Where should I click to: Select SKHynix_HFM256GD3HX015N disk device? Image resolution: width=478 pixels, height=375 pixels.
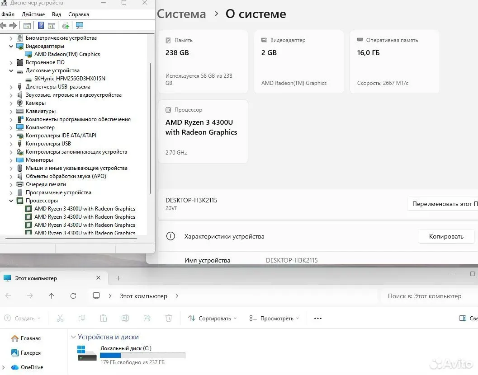pyautogui.click(x=70, y=79)
